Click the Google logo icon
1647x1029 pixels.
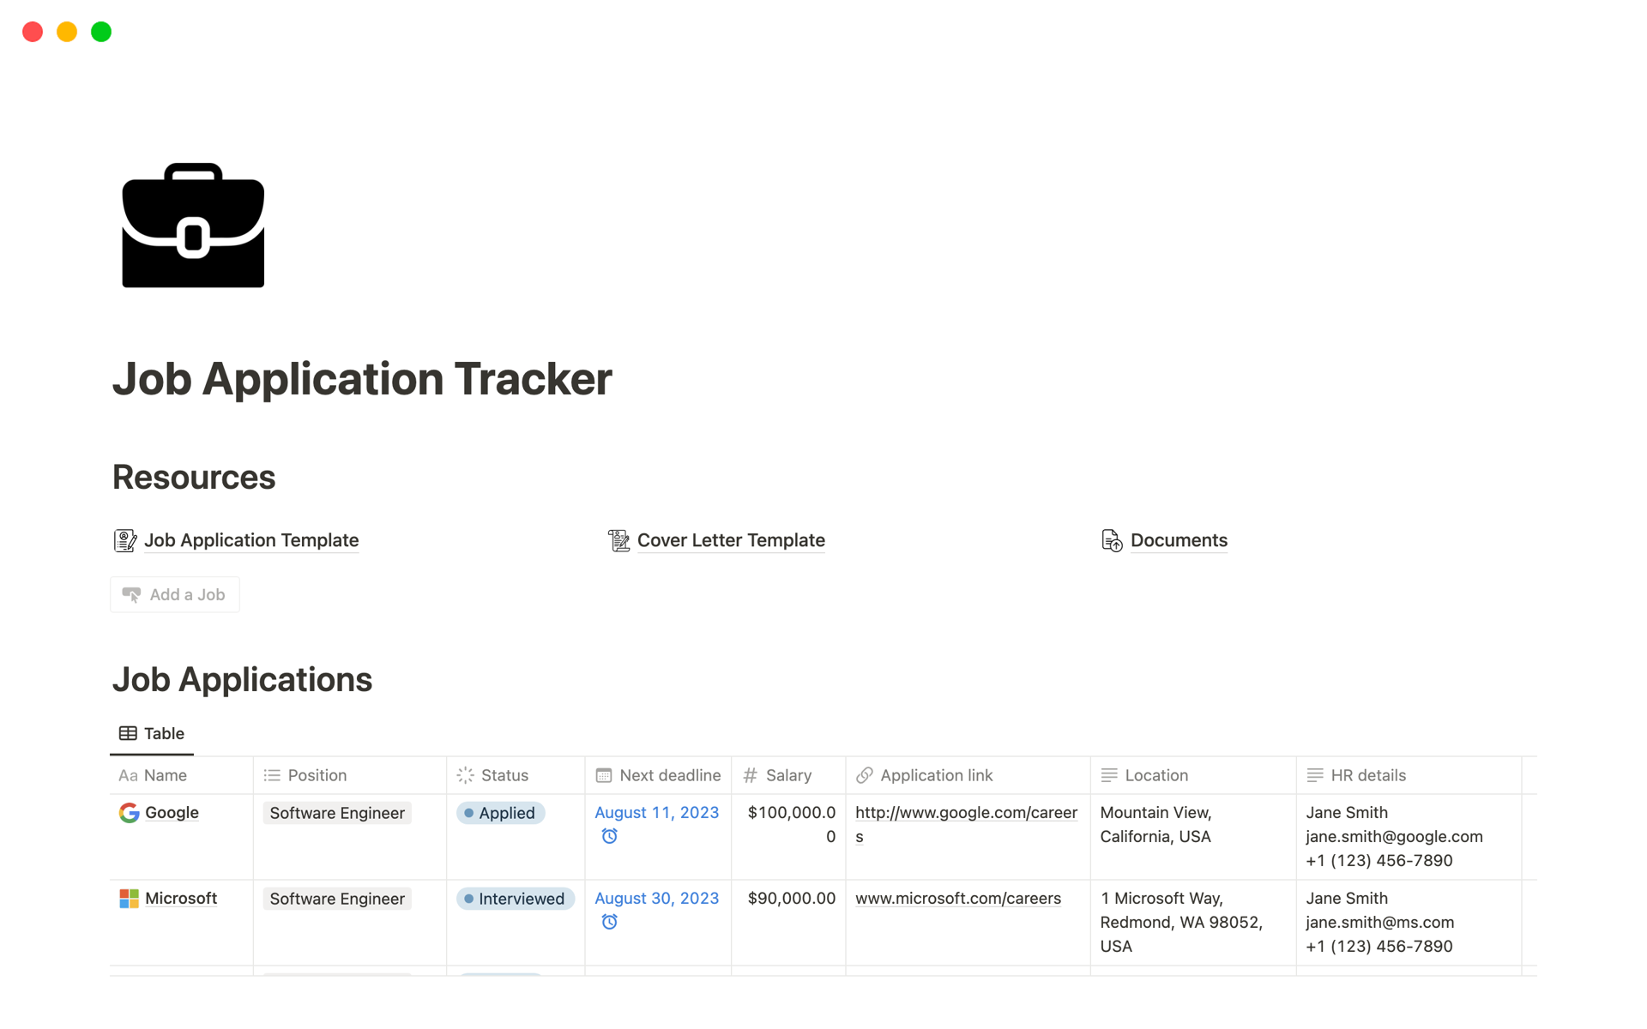pos(129,813)
